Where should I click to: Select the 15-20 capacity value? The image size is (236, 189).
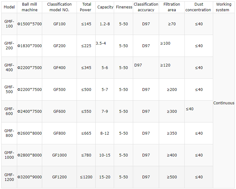[x=105, y=177]
